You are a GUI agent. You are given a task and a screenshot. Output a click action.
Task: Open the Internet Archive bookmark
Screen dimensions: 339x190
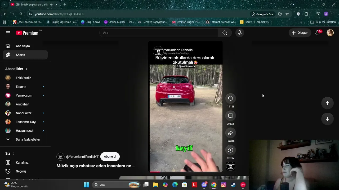point(221,22)
